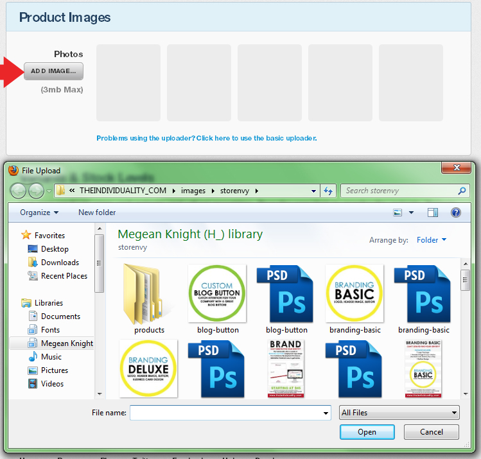Open the Organize menu

tap(39, 212)
